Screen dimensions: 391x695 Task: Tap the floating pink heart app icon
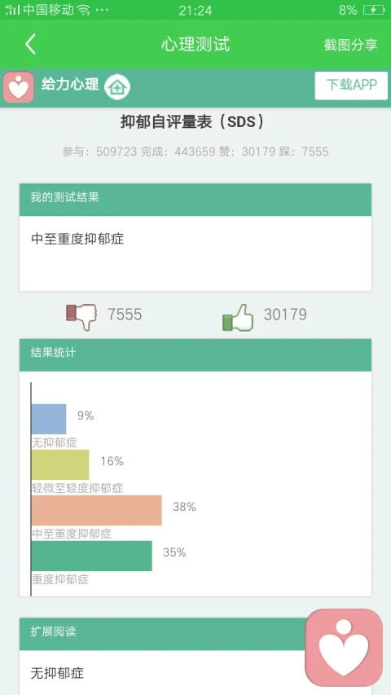(344, 647)
